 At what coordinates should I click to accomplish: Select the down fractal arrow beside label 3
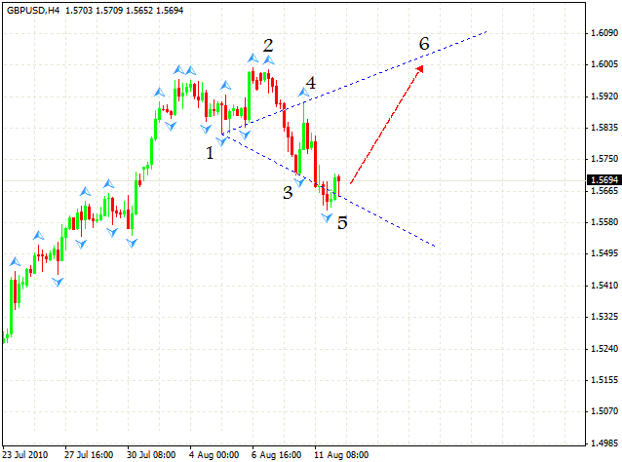click(299, 182)
